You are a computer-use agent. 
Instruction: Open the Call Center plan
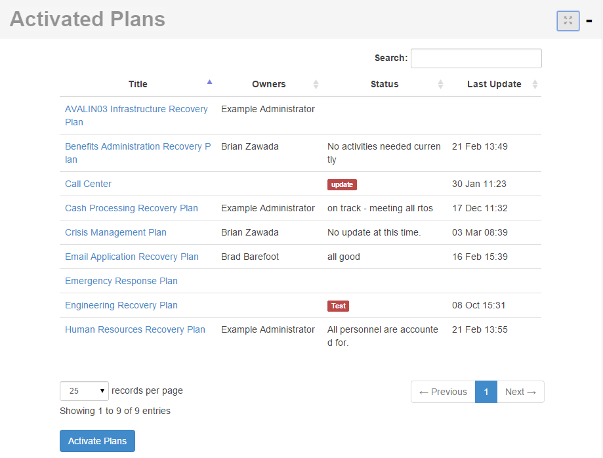[x=88, y=184]
